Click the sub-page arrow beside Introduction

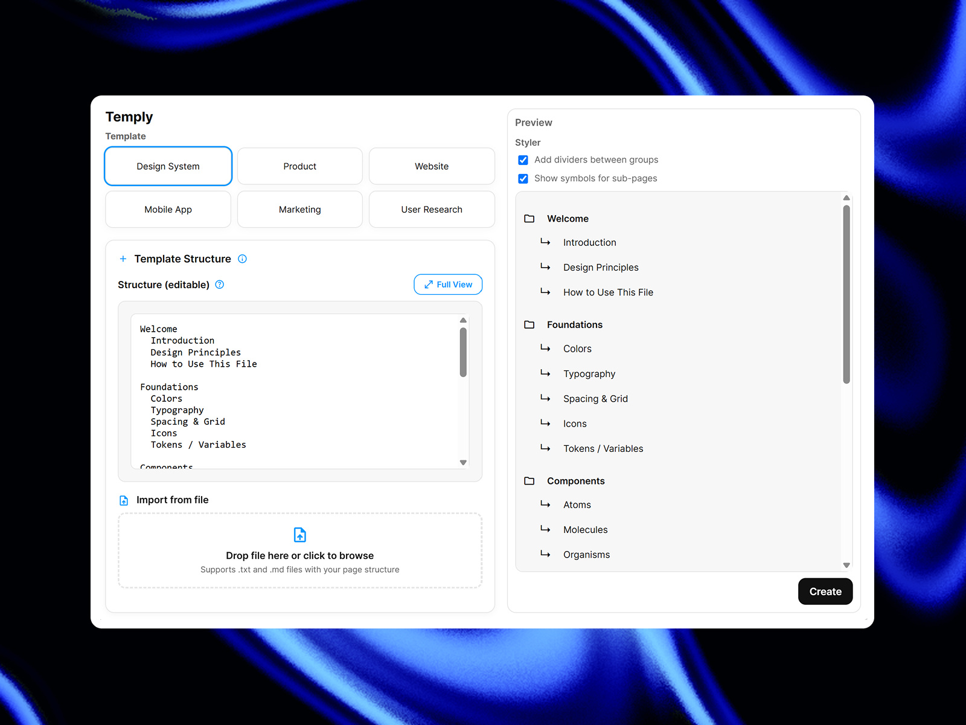coord(545,242)
